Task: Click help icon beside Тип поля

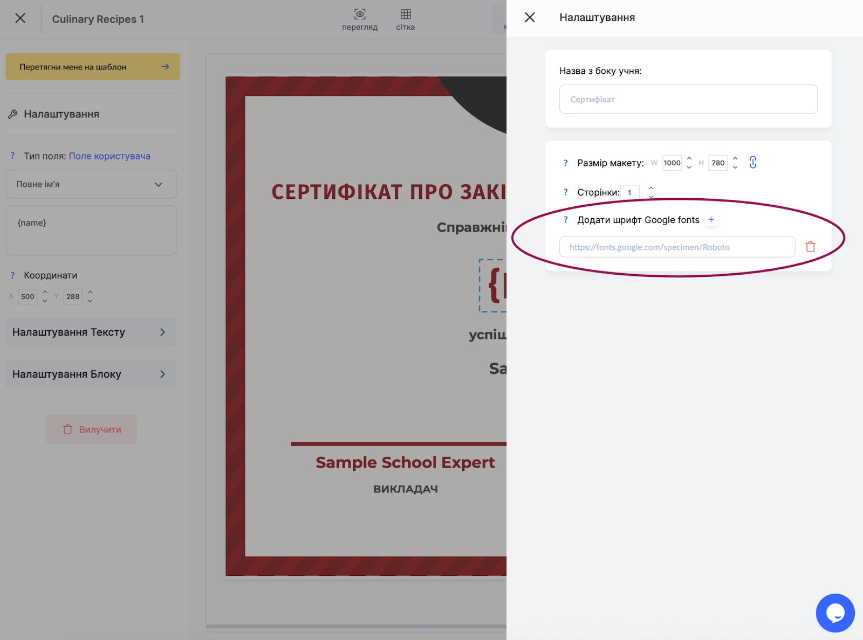Action: click(12, 156)
